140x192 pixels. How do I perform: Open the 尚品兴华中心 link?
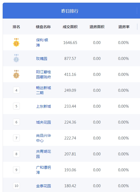coord(43,138)
